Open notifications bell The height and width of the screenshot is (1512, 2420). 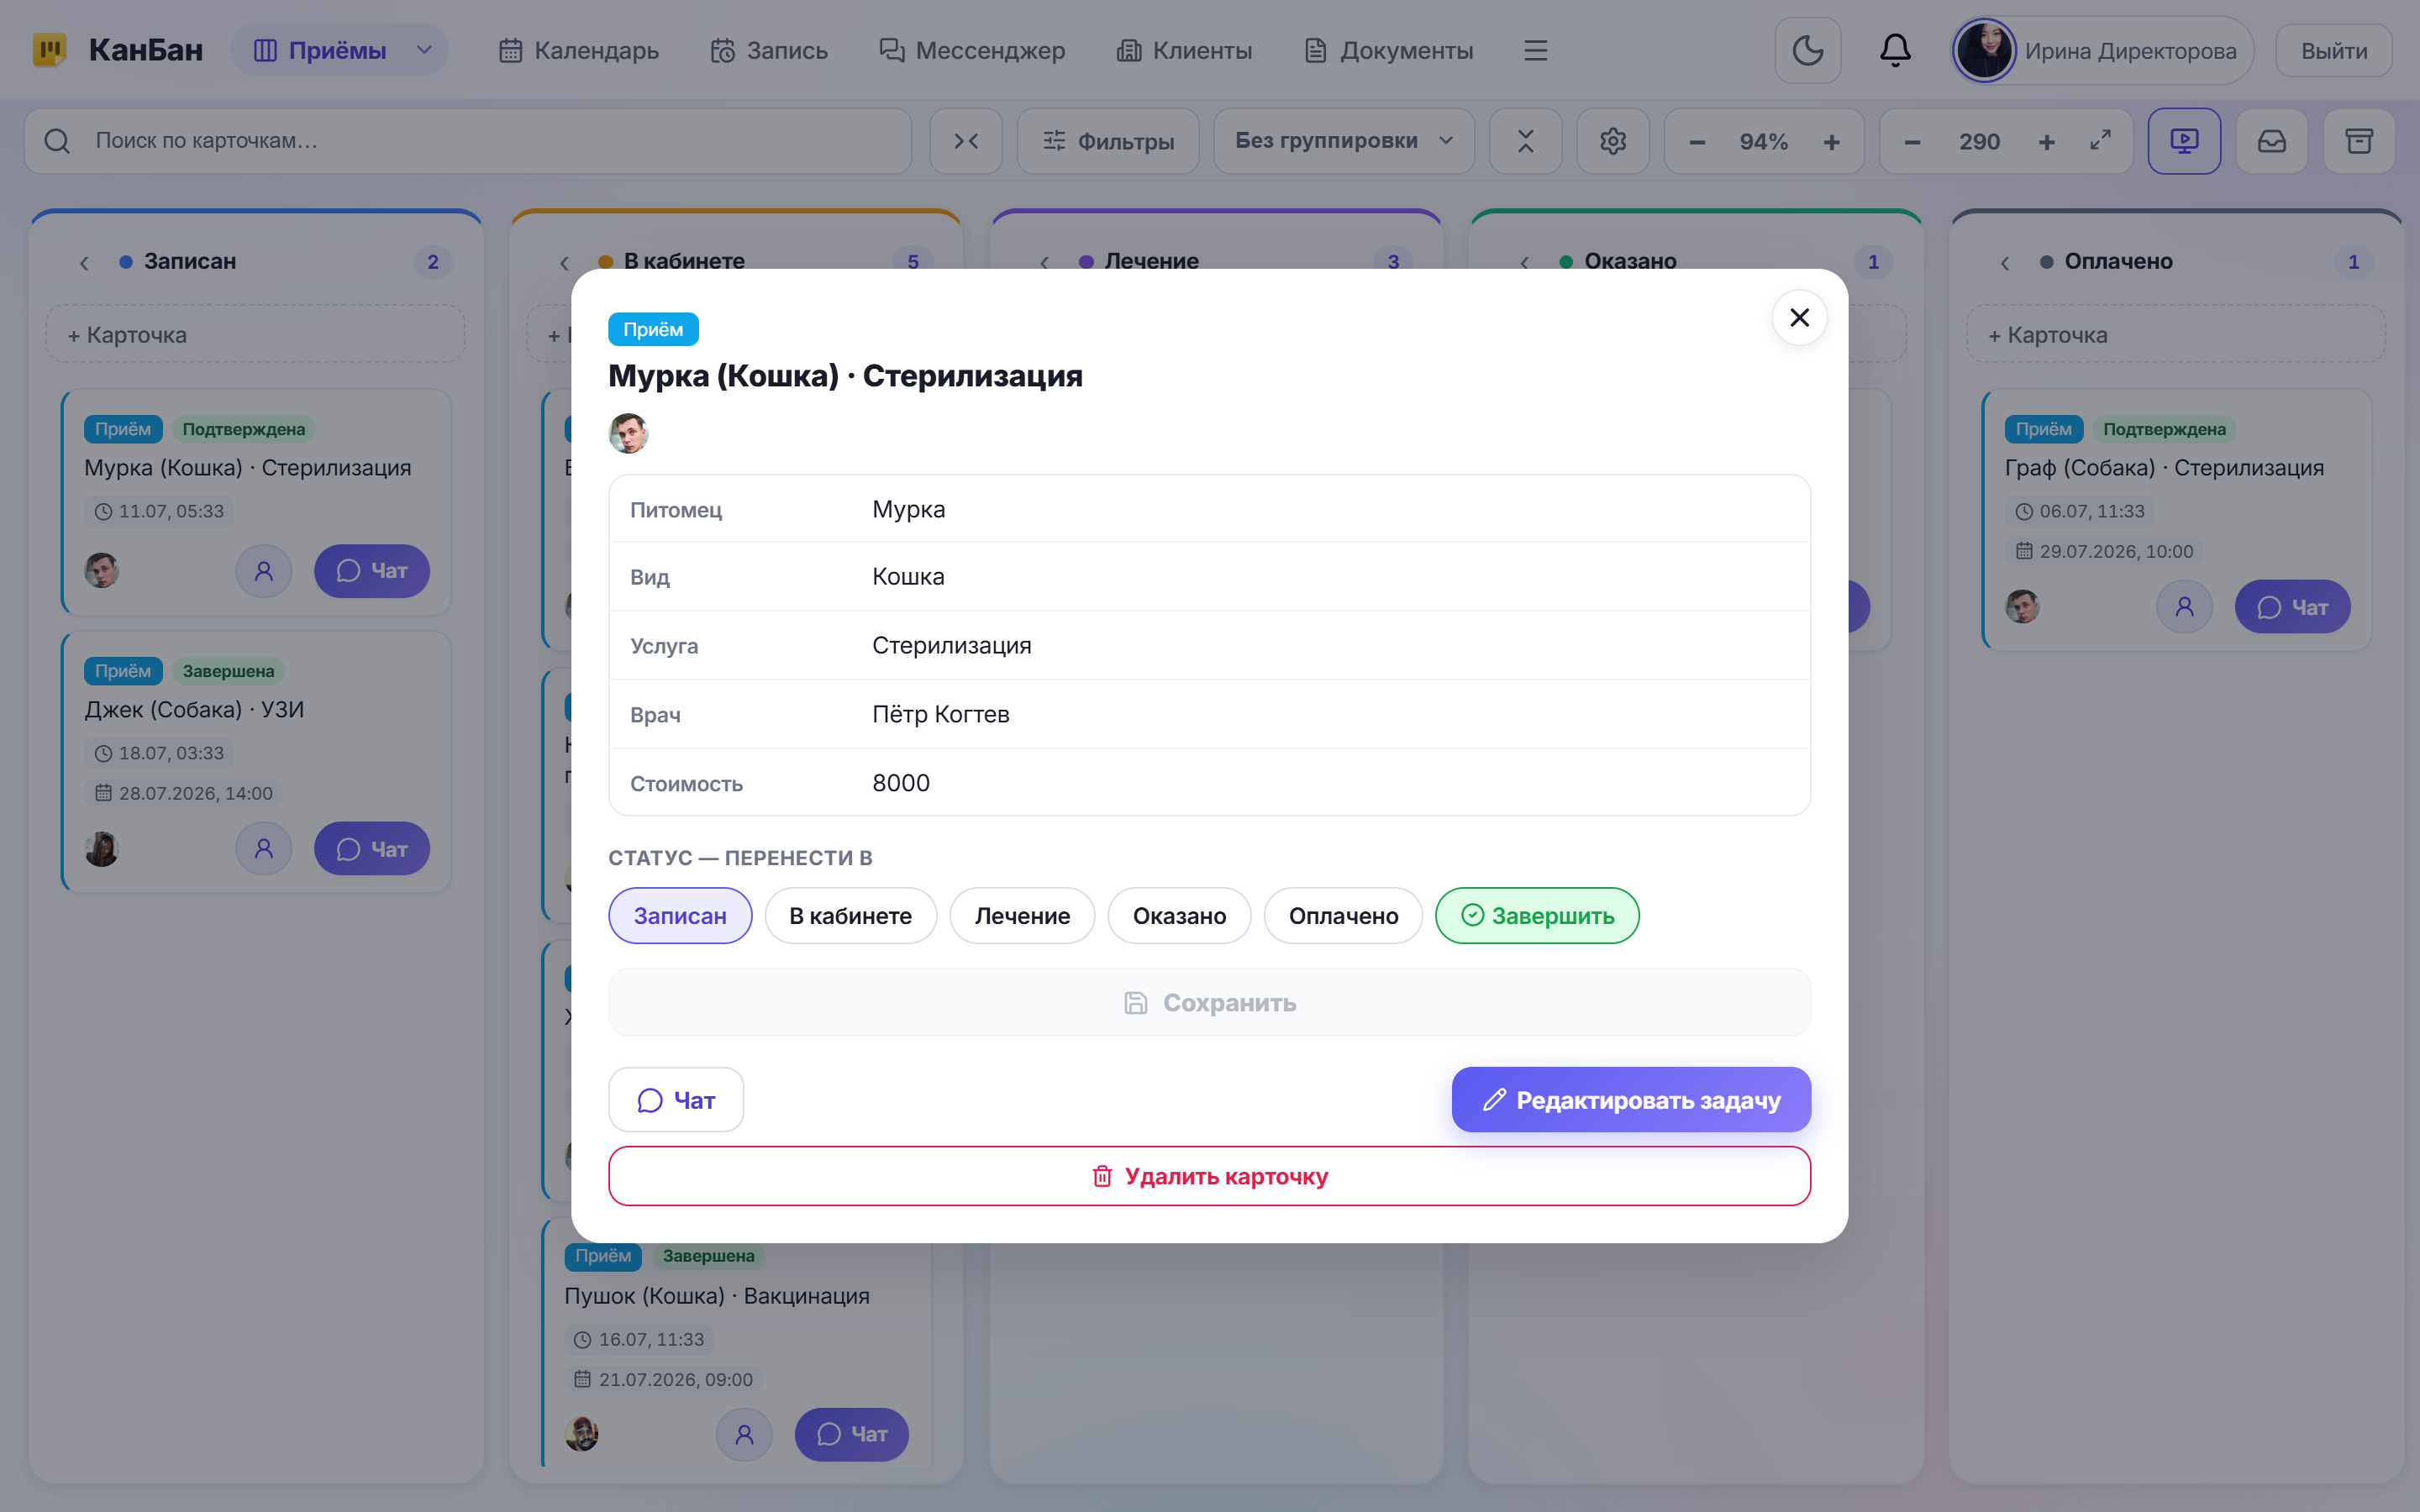1895,50
